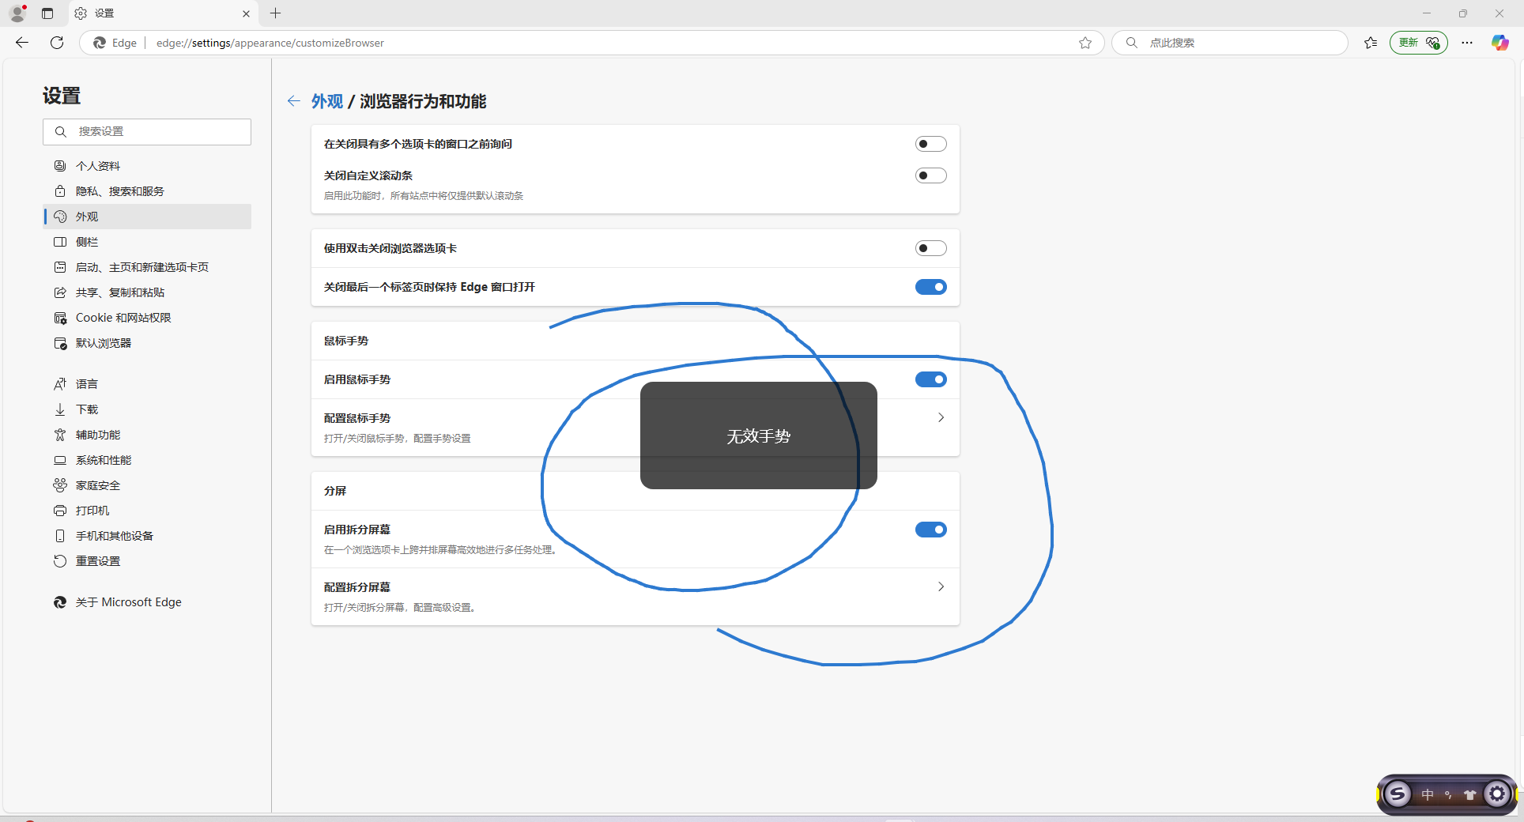Open 启动、主页和新建选项卡页 section
The width and height of the screenshot is (1524, 822).
pos(147,267)
